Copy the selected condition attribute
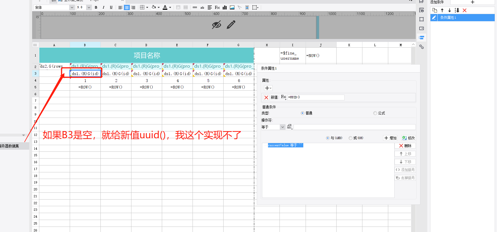The height and width of the screenshot is (232, 497). pos(435,10)
